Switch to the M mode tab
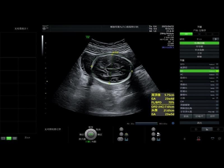 (x=199, y=34)
